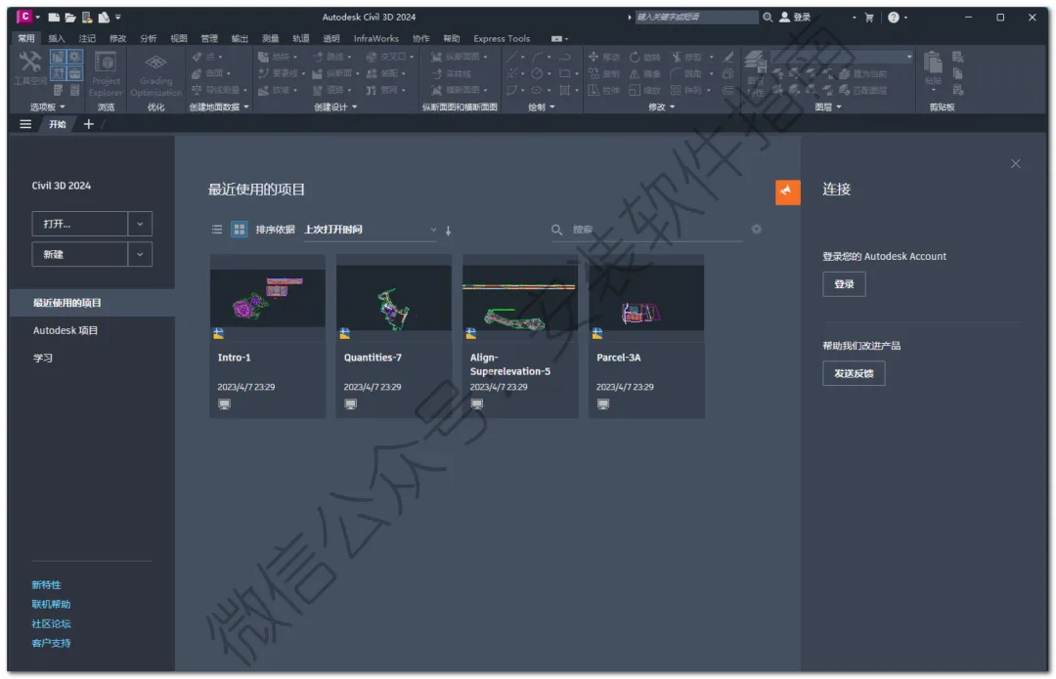This screenshot has height=679, width=1056.
Task: Click the 打开... button
Action: (79, 224)
